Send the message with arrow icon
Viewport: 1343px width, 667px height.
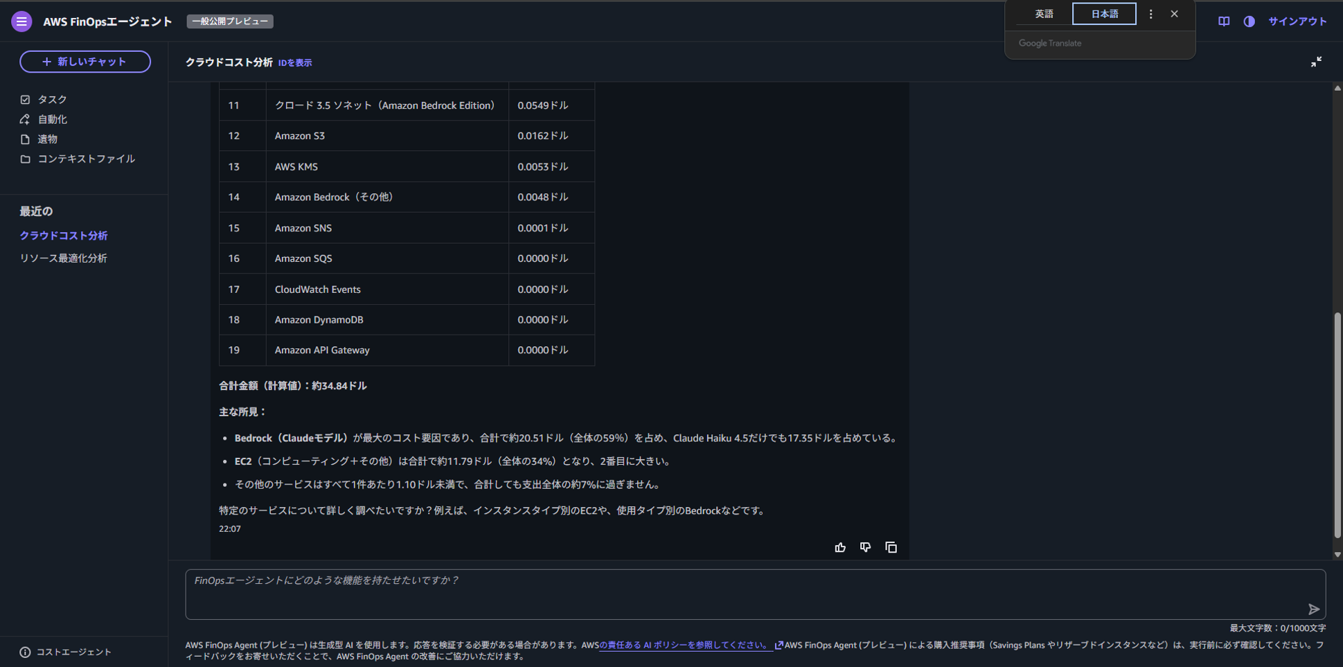(x=1313, y=610)
